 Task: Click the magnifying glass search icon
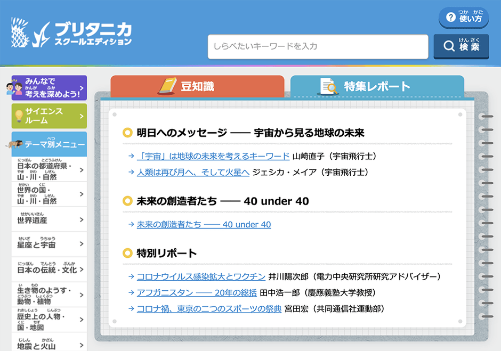click(449, 46)
